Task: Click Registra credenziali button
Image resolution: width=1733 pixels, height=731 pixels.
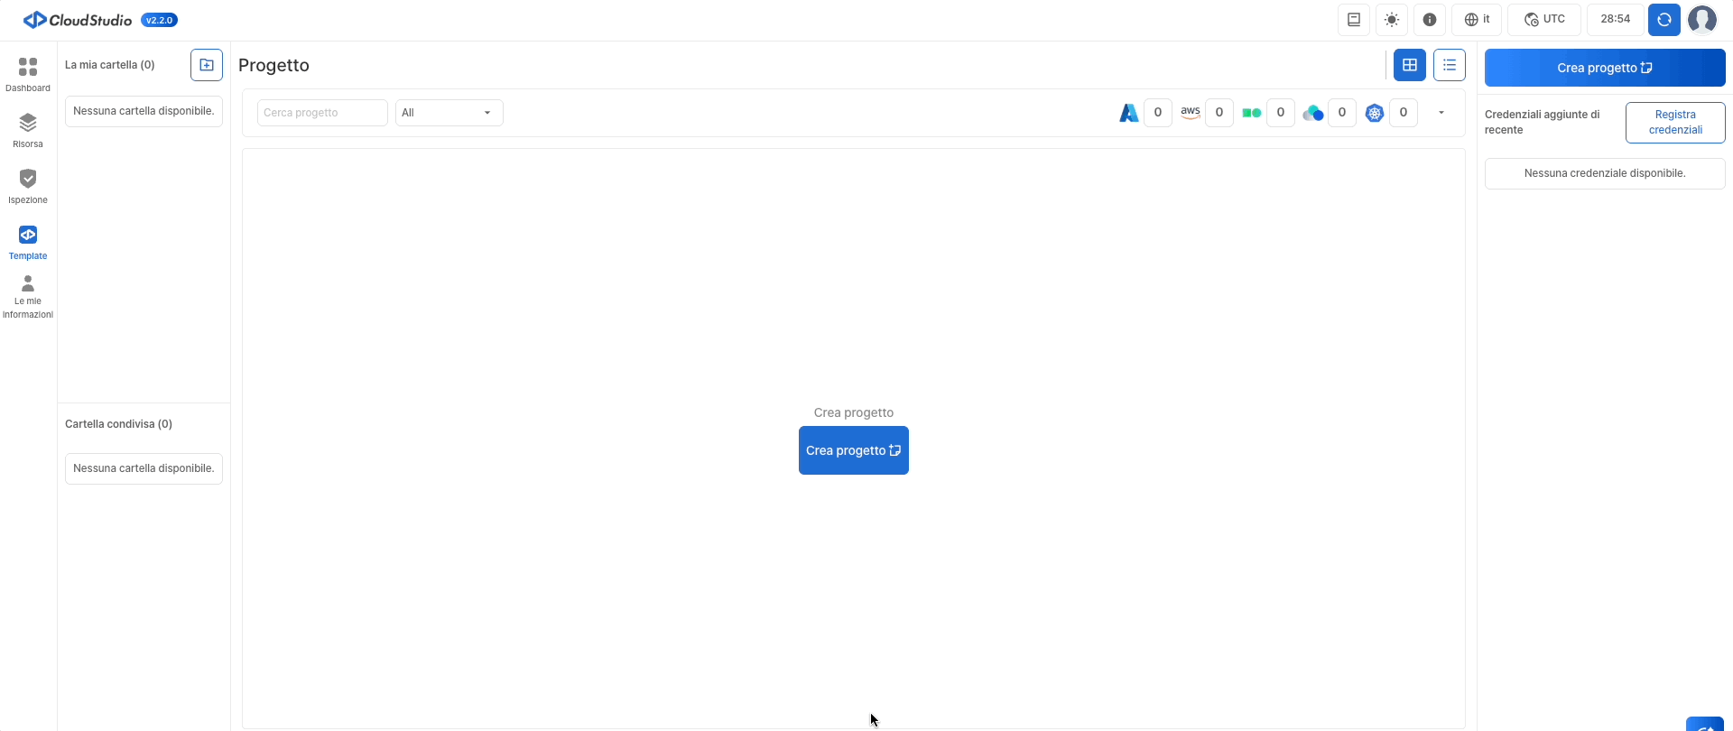Action: (x=1675, y=122)
